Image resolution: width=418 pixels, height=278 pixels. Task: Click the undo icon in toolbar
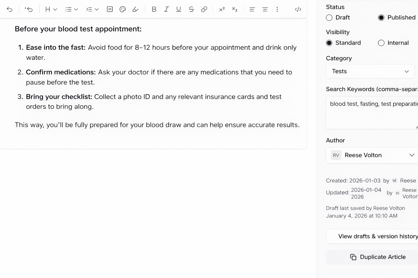click(10, 9)
